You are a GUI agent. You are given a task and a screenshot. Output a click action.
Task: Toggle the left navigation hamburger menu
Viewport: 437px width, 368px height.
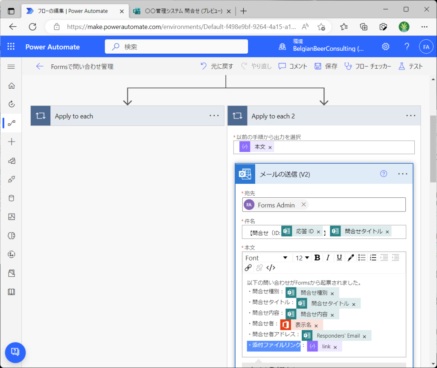(x=12, y=67)
